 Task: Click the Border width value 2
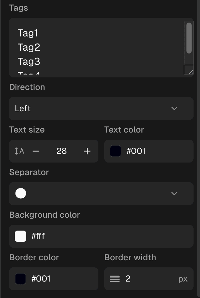(128, 279)
